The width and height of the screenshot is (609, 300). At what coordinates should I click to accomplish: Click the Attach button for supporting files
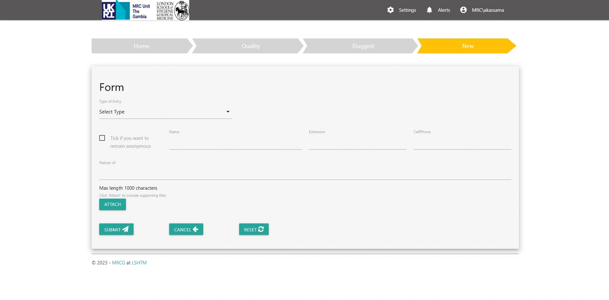(112, 204)
